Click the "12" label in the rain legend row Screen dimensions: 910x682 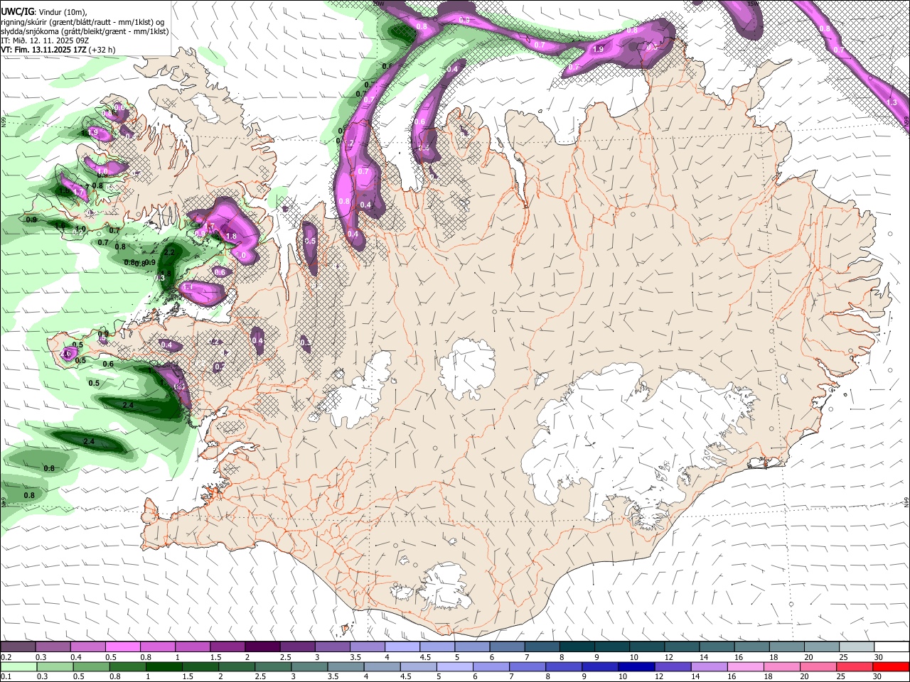[x=658, y=677]
